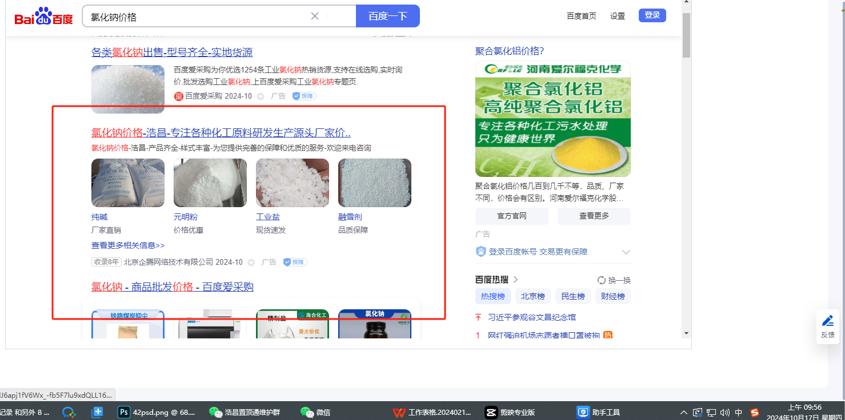Click the Baidu logo
The height and width of the screenshot is (420, 845).
pyautogui.click(x=44, y=17)
